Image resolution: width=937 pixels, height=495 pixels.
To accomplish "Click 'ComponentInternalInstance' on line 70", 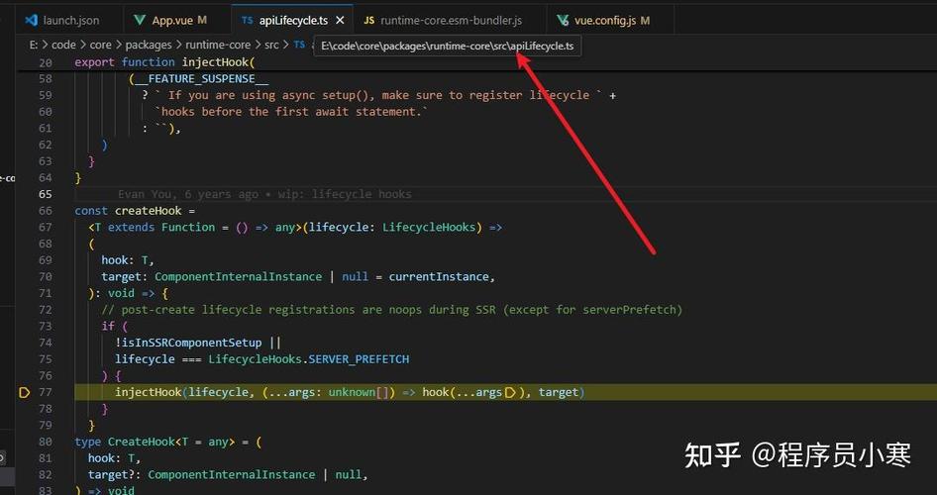I will [239, 277].
